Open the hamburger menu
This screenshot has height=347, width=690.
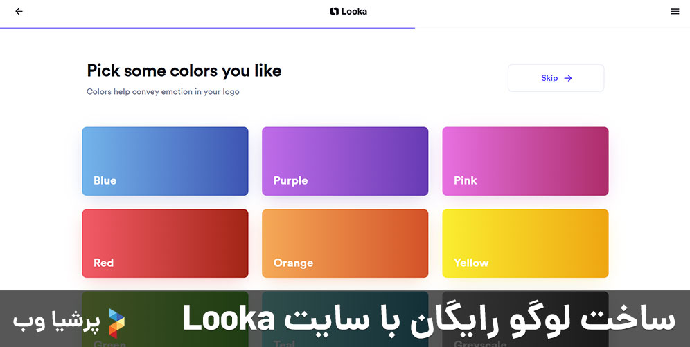pyautogui.click(x=675, y=12)
